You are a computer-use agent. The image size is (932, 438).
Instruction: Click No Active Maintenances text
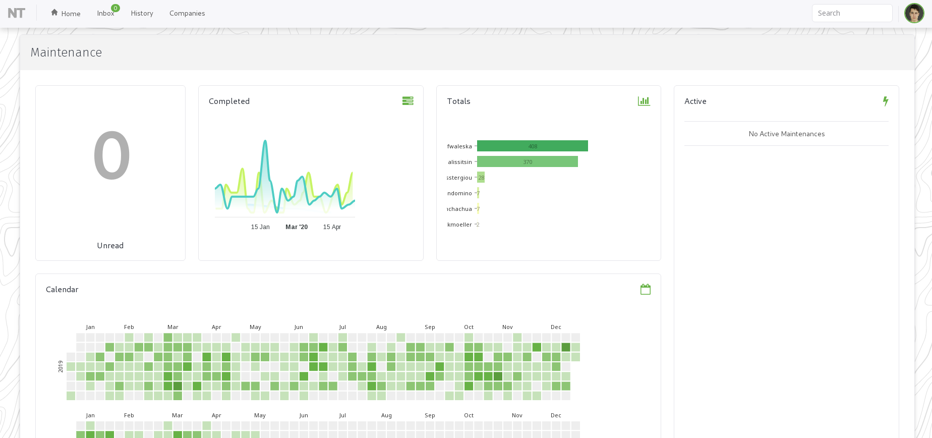786,134
